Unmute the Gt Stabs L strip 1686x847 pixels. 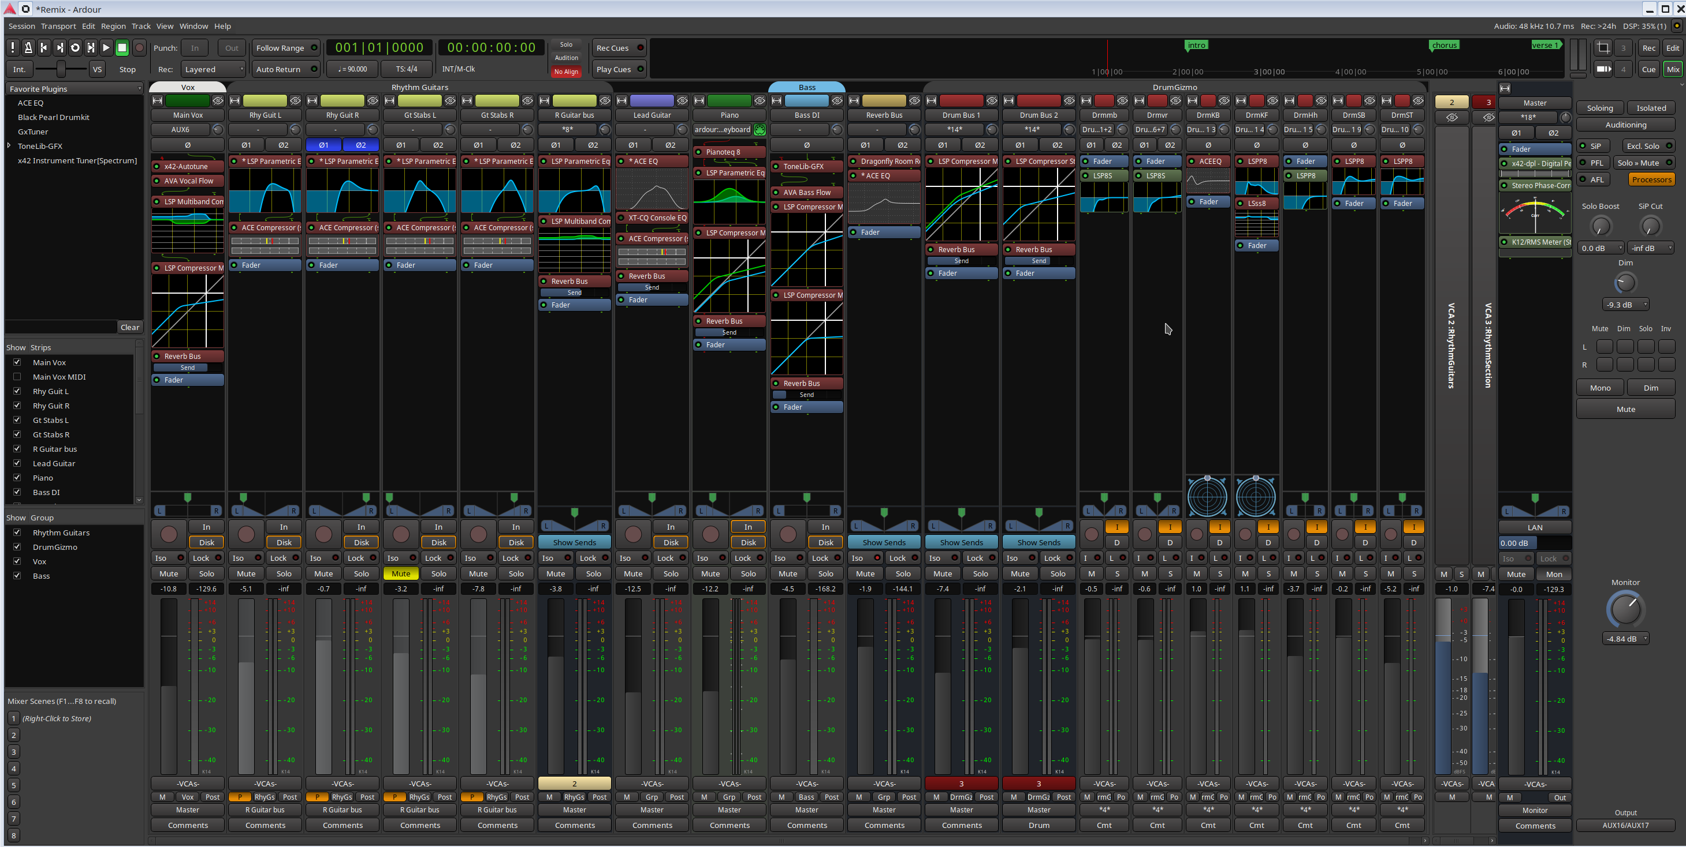tap(400, 574)
